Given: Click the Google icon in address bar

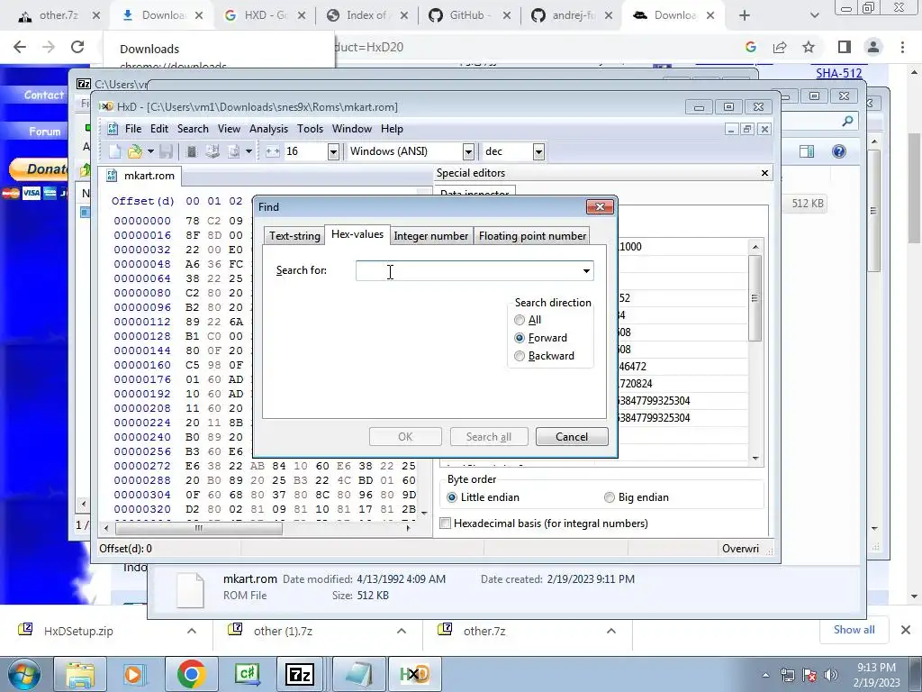Looking at the screenshot, I should [750, 47].
